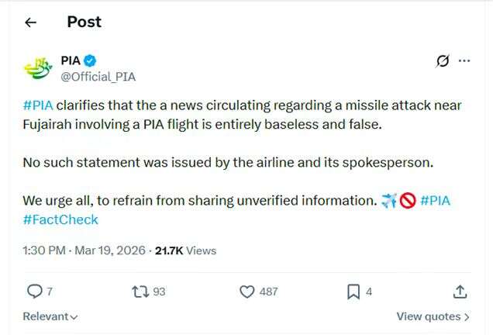Open the #FactCheck hashtag
This screenshot has height=335, width=493.
point(60,219)
